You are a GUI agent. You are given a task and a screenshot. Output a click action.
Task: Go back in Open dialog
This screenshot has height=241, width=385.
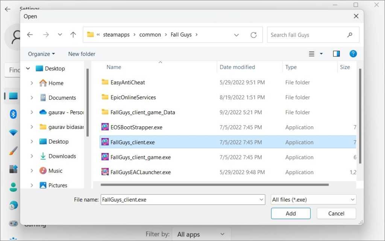[x=30, y=35]
